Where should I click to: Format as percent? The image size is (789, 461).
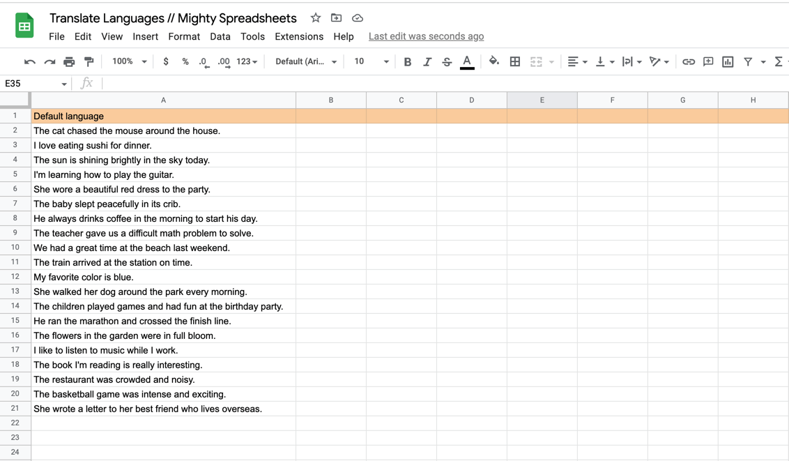(x=185, y=61)
